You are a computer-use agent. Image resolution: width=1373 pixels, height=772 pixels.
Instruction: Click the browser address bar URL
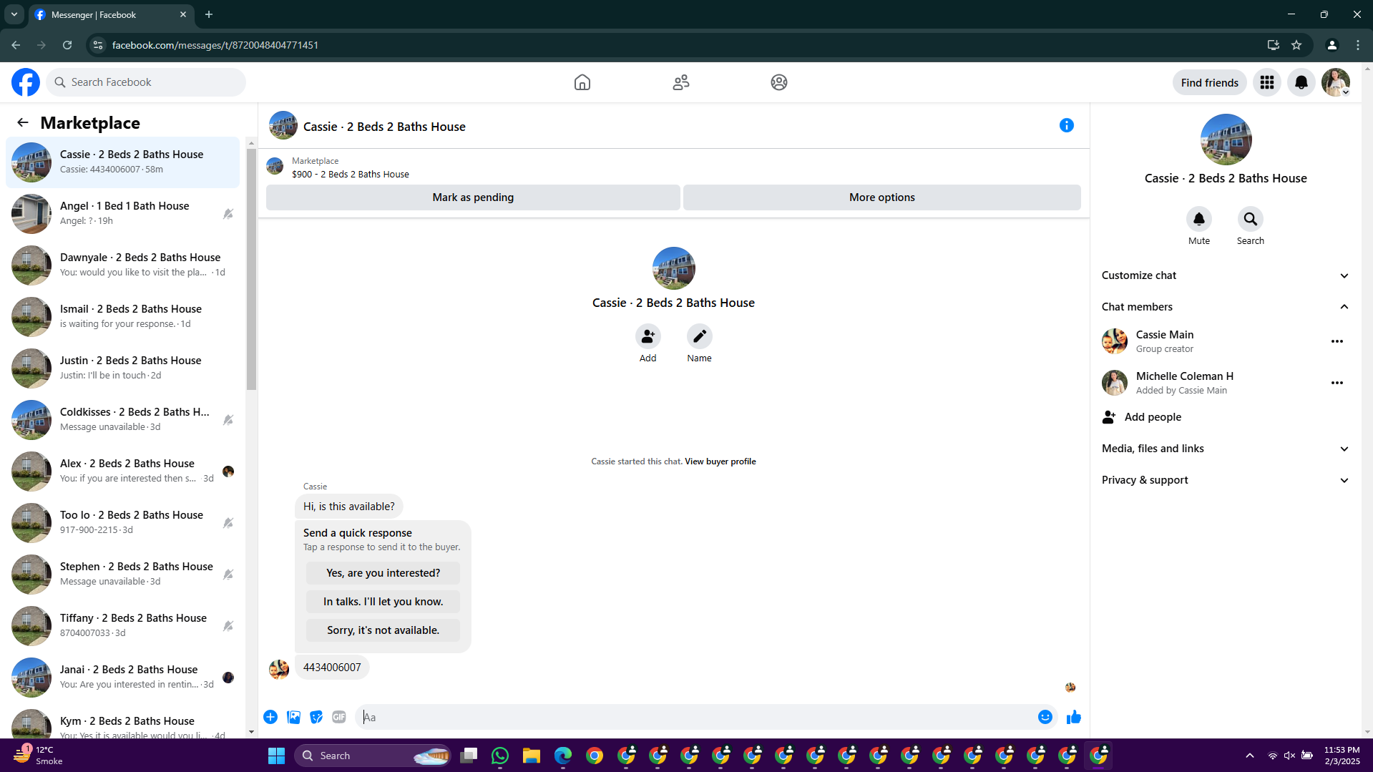pos(215,45)
